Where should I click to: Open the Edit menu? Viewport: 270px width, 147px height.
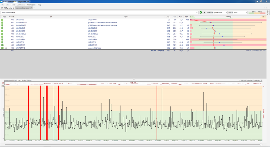coord(7,5)
